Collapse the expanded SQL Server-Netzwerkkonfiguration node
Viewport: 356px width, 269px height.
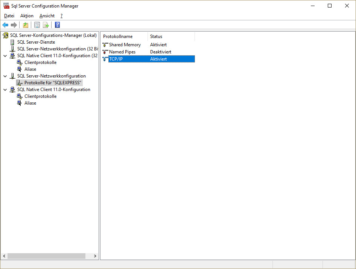click(5, 76)
